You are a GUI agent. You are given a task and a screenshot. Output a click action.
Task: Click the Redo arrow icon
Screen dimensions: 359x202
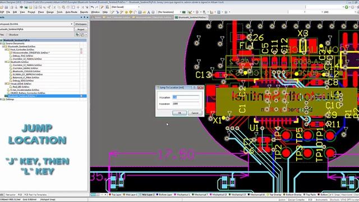pyautogui.click(x=97, y=7)
